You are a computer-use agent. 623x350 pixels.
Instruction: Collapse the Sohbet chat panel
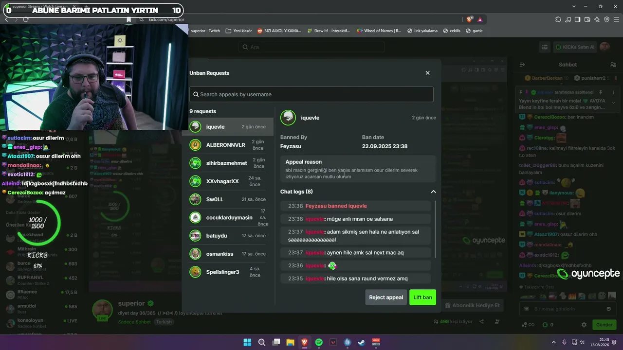(x=522, y=65)
